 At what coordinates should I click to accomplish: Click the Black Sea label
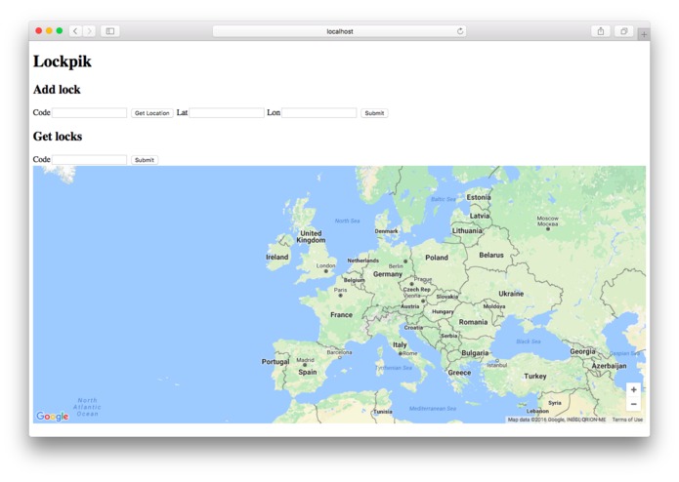529,341
